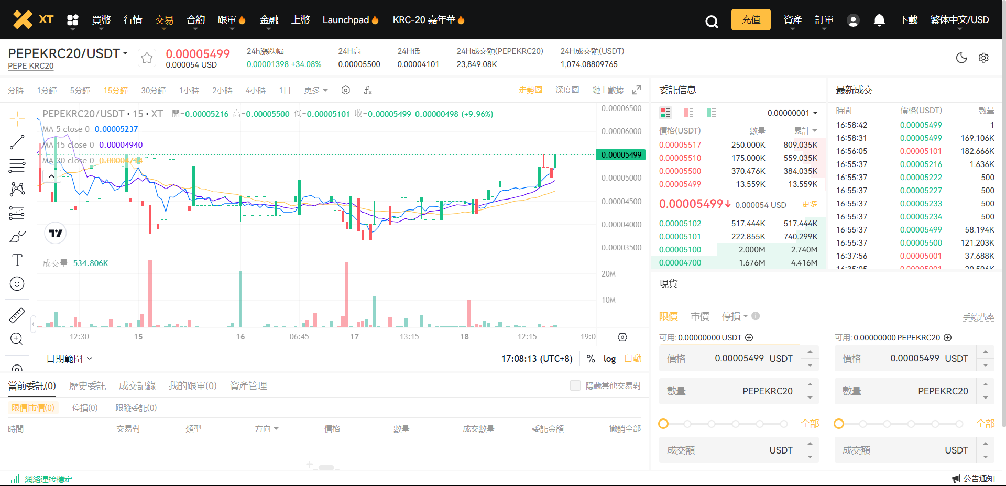
Task: Open the 合約 futures menu
Action: (x=195, y=20)
